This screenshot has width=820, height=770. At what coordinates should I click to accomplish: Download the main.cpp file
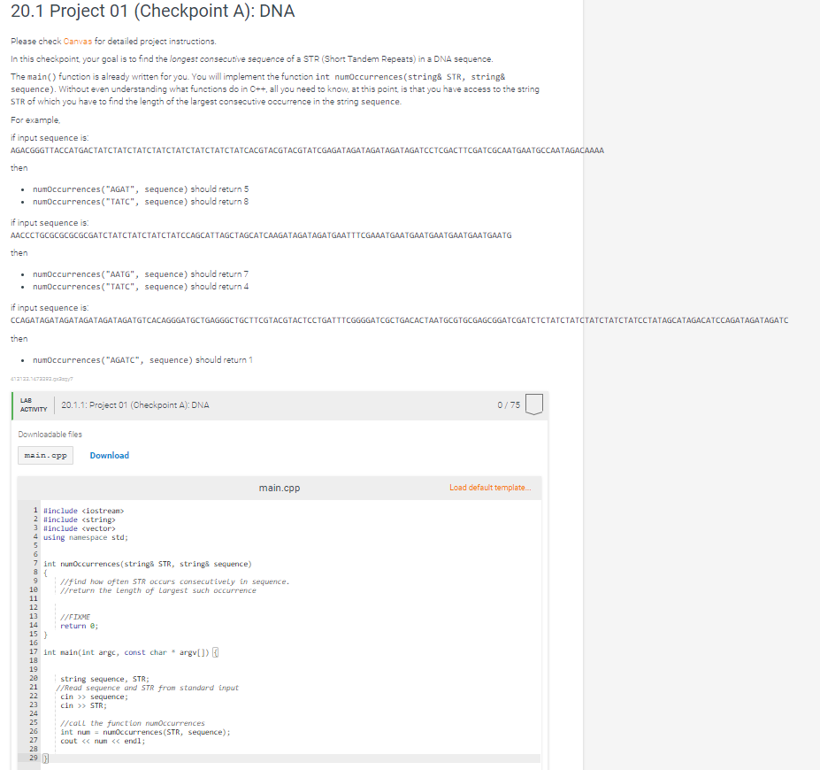(x=109, y=454)
